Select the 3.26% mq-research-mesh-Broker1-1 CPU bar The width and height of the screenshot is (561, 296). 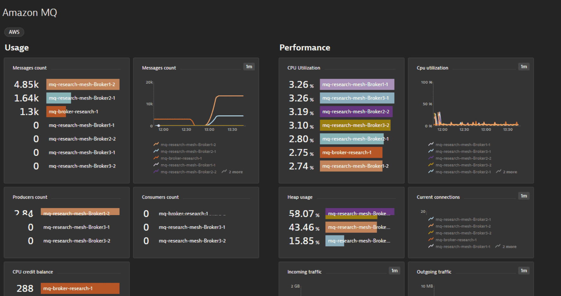coord(357,84)
